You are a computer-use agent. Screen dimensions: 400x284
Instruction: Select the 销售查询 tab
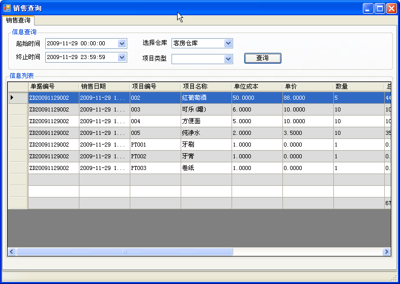(18, 20)
